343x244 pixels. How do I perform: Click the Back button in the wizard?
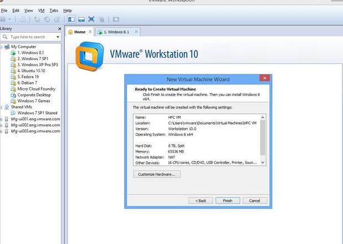201,201
